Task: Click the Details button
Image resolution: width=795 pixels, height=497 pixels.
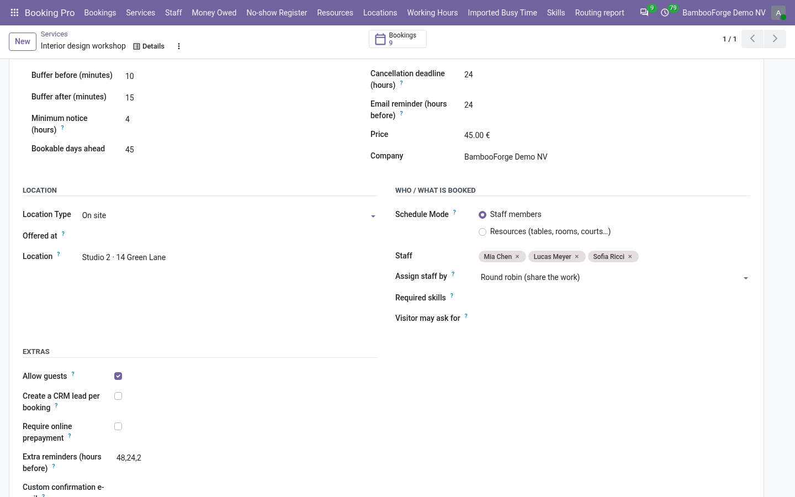Action: (x=149, y=46)
